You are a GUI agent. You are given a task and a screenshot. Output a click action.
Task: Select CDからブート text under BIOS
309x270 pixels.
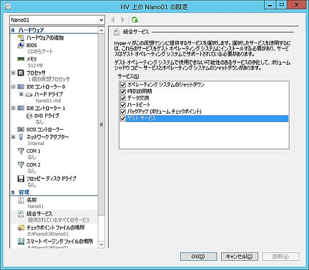[x=40, y=52]
